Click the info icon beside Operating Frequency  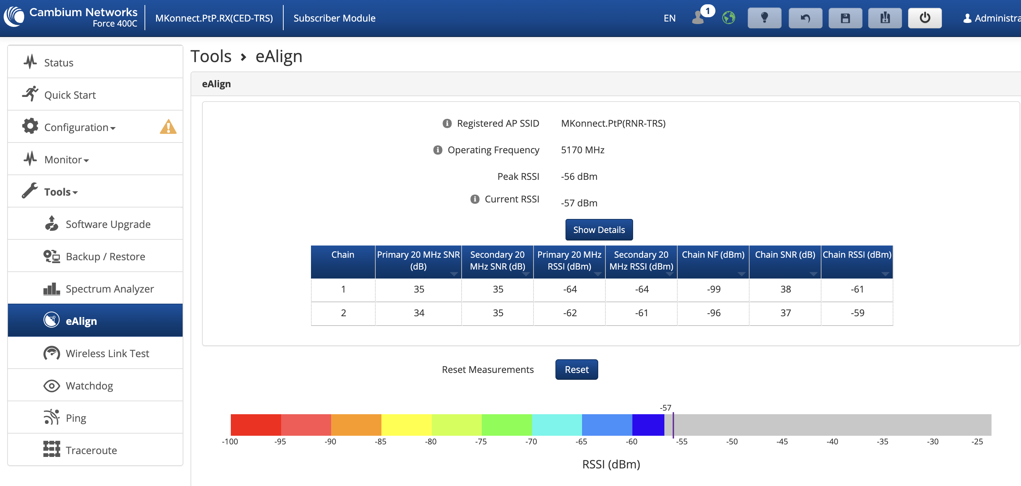coord(438,150)
